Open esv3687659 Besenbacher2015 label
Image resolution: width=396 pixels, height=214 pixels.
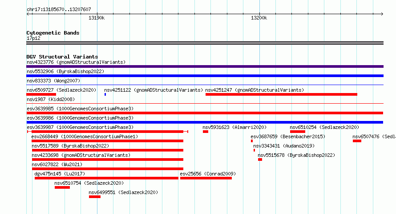288,136
